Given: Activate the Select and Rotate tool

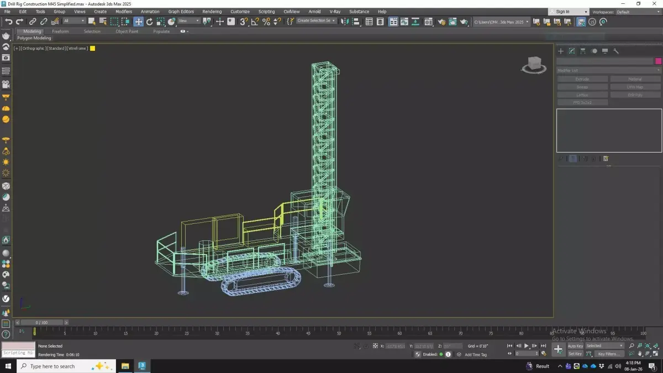Looking at the screenshot, I should [149, 22].
